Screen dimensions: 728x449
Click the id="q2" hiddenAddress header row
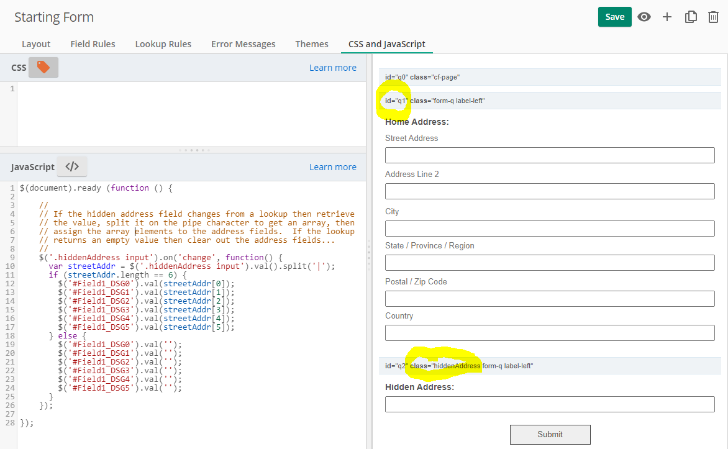pos(550,366)
